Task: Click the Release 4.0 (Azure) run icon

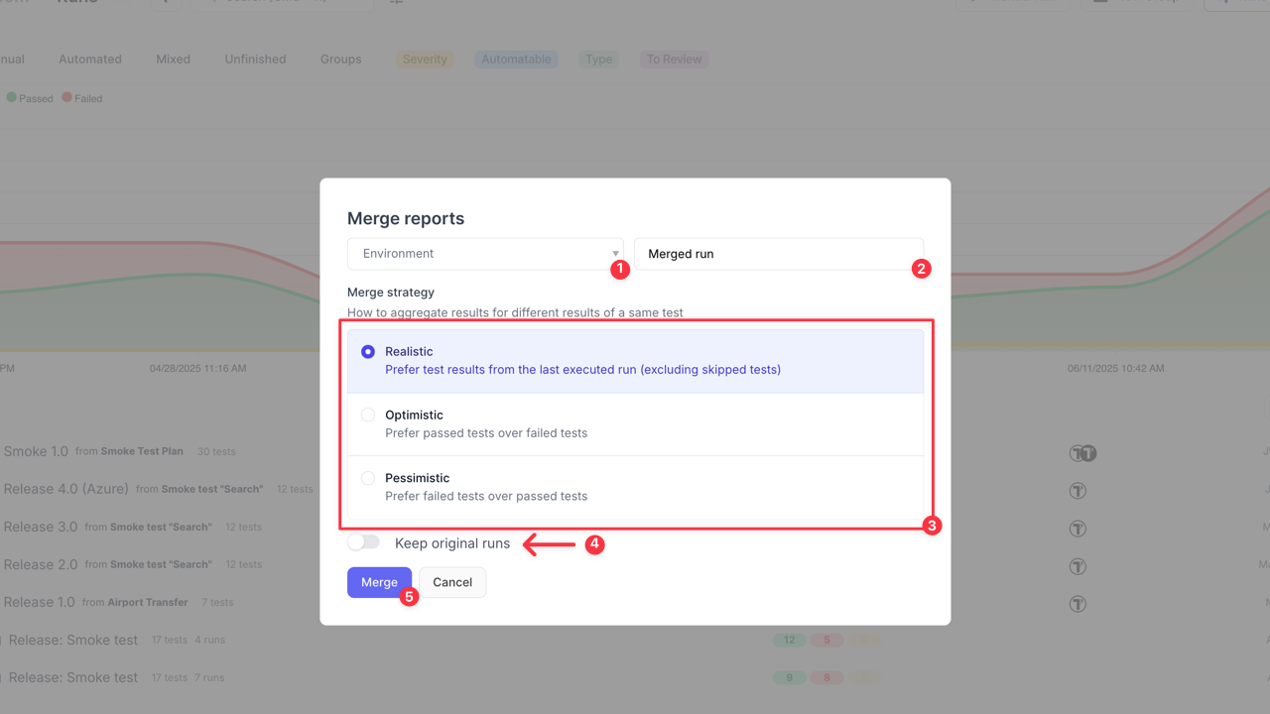Action: click(1078, 490)
